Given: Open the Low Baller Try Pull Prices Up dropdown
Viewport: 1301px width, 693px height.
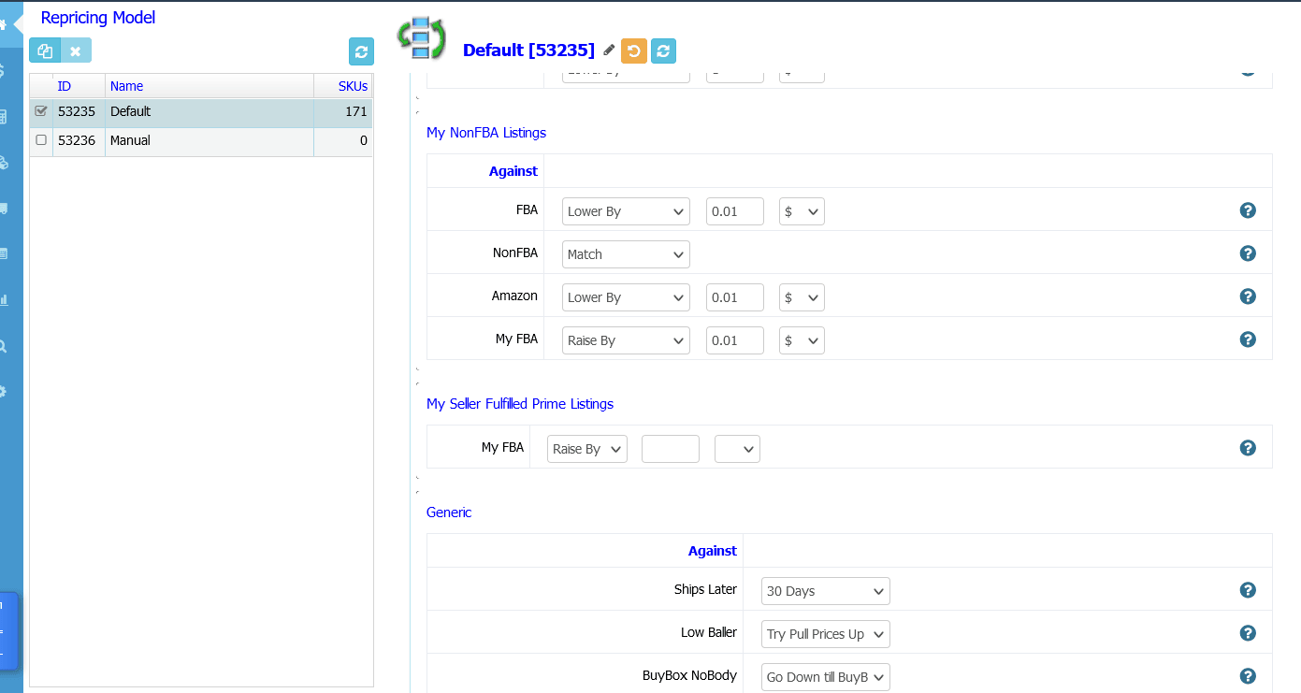Looking at the screenshot, I should (825, 634).
